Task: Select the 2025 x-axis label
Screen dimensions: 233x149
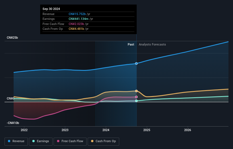Action: click(x=147, y=130)
